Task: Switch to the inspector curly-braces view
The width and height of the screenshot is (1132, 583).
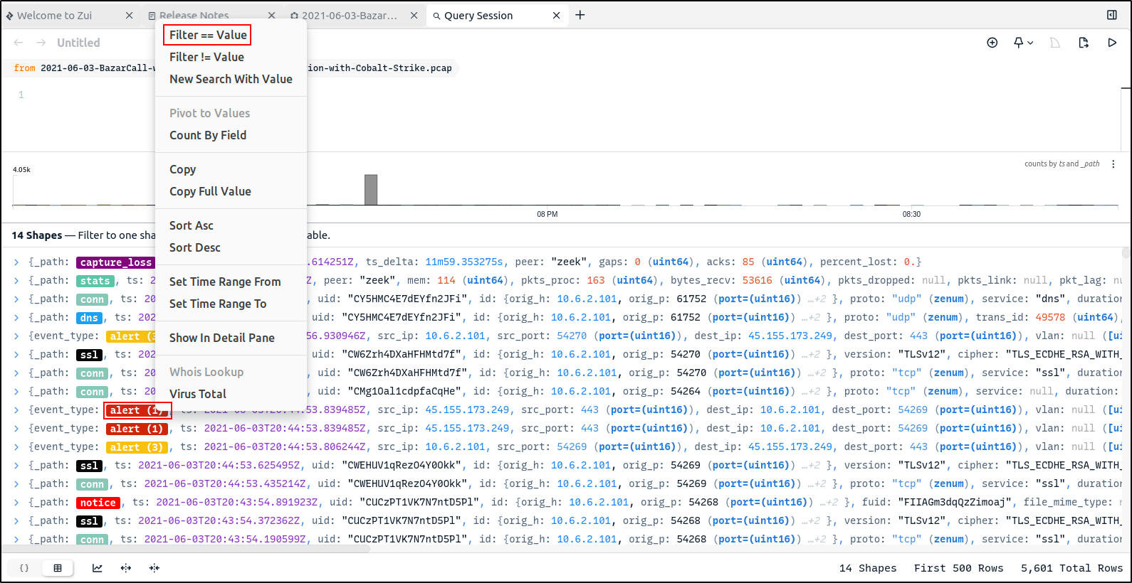Action: [x=24, y=568]
